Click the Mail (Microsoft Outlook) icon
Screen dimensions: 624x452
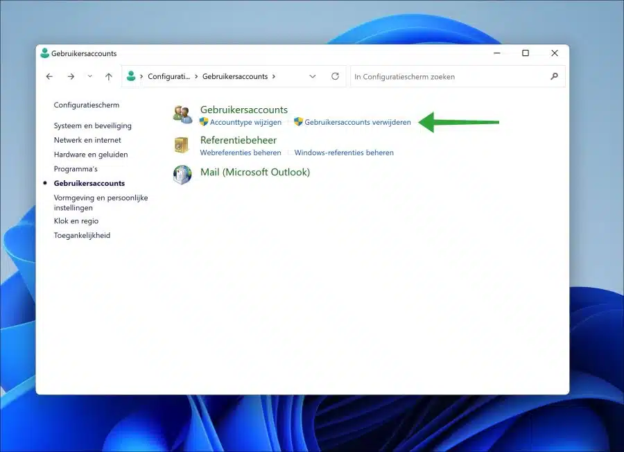pyautogui.click(x=182, y=175)
